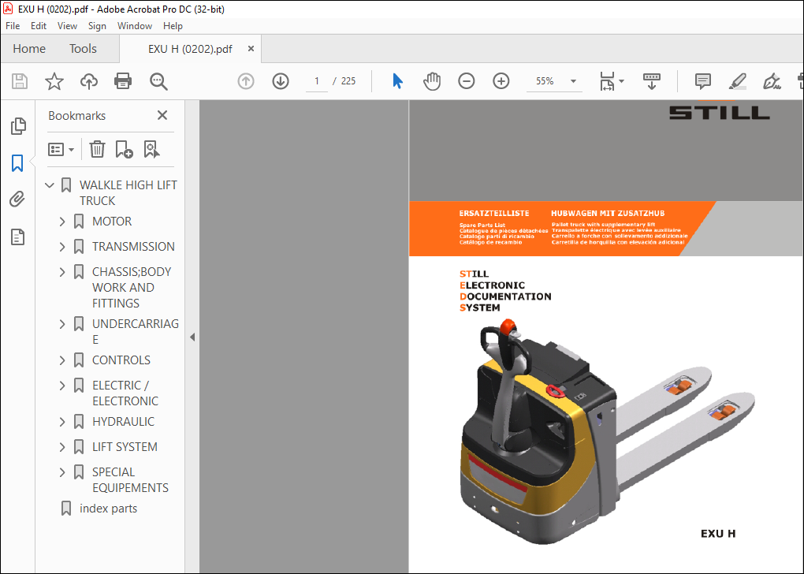
Task: Find the current bookmark
Action: click(x=152, y=149)
